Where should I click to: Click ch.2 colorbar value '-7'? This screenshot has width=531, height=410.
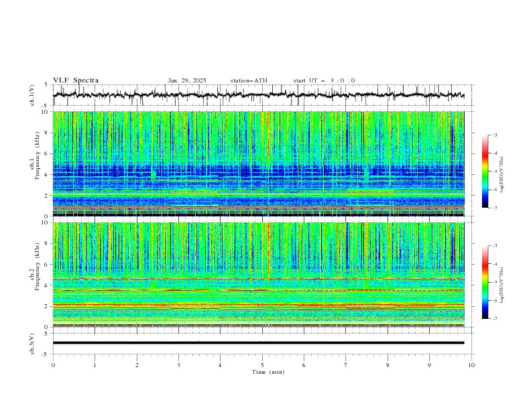point(494,319)
